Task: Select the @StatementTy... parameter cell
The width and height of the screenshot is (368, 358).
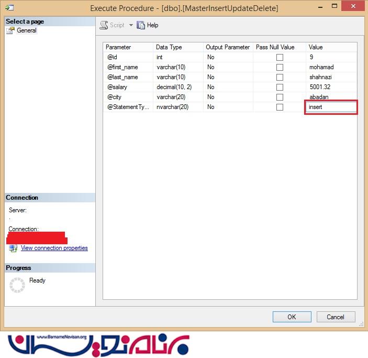Action: point(128,107)
